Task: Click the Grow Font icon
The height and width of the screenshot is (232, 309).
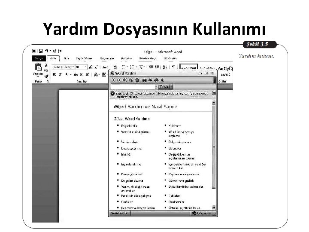Action: coord(91,67)
